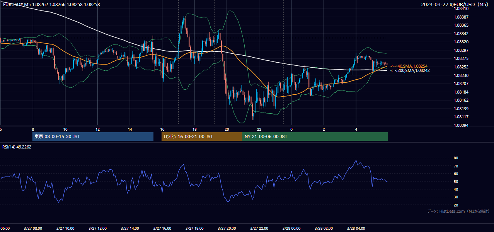Click price axis value 1.08094
494x232 pixels.
tap(461, 125)
